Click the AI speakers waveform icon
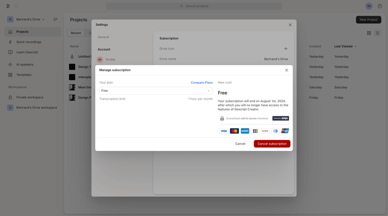This screenshot has width=388, height=216. pyautogui.click(x=10, y=65)
